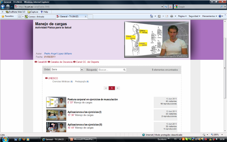The width and height of the screenshot is (227, 142).
Task: Go back with the browser Back arrow
Action: (x=3, y=7)
